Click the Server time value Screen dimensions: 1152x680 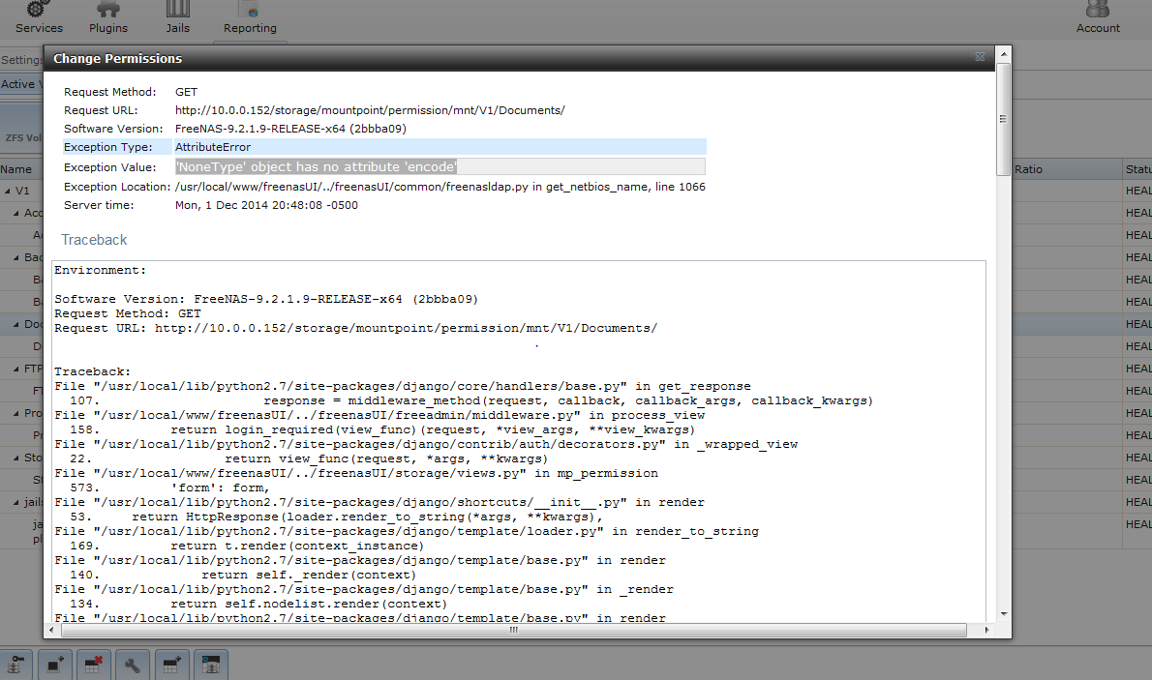pos(266,205)
